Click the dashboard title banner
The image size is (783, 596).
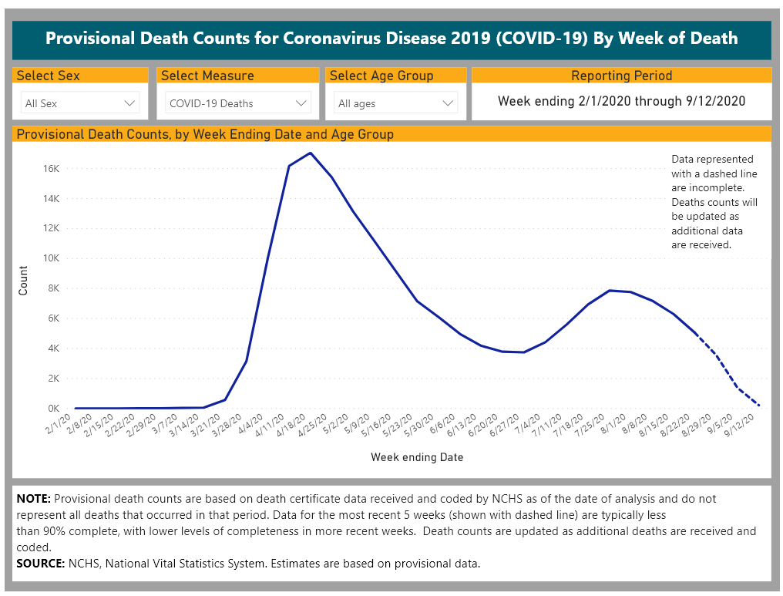(391, 39)
